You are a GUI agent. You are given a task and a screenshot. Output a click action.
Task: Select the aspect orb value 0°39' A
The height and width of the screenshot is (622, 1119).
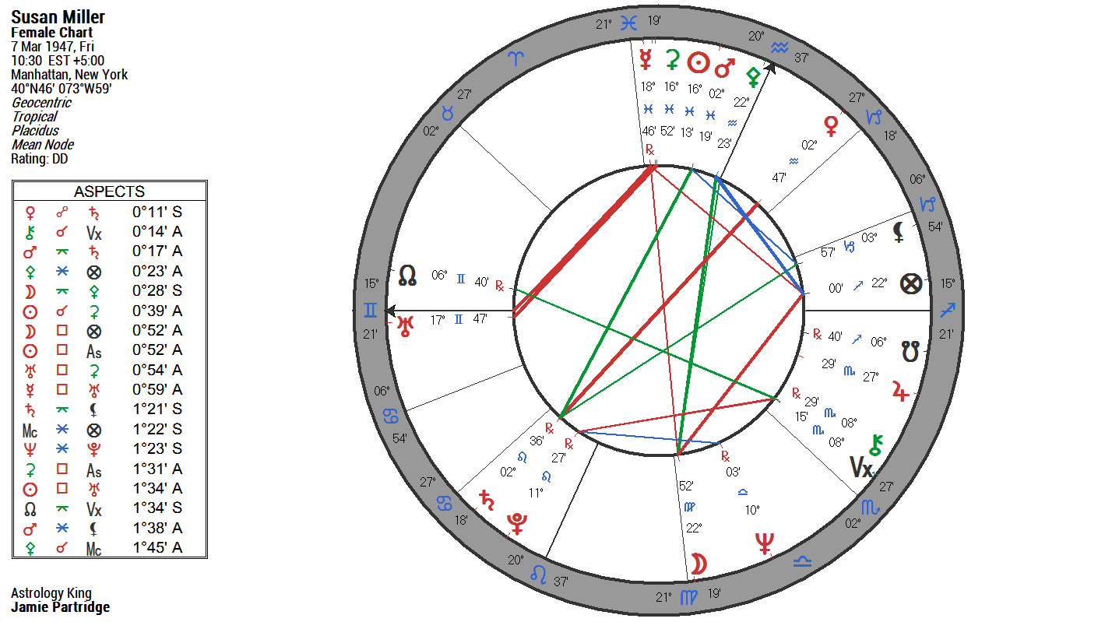[x=157, y=311]
